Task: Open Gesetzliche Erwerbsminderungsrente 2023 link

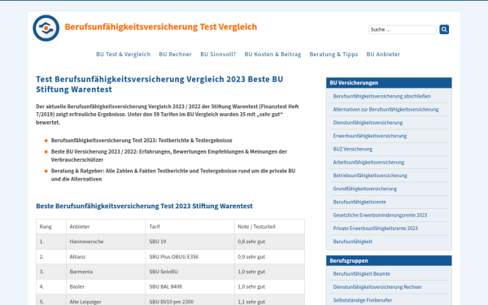Action: click(x=380, y=216)
